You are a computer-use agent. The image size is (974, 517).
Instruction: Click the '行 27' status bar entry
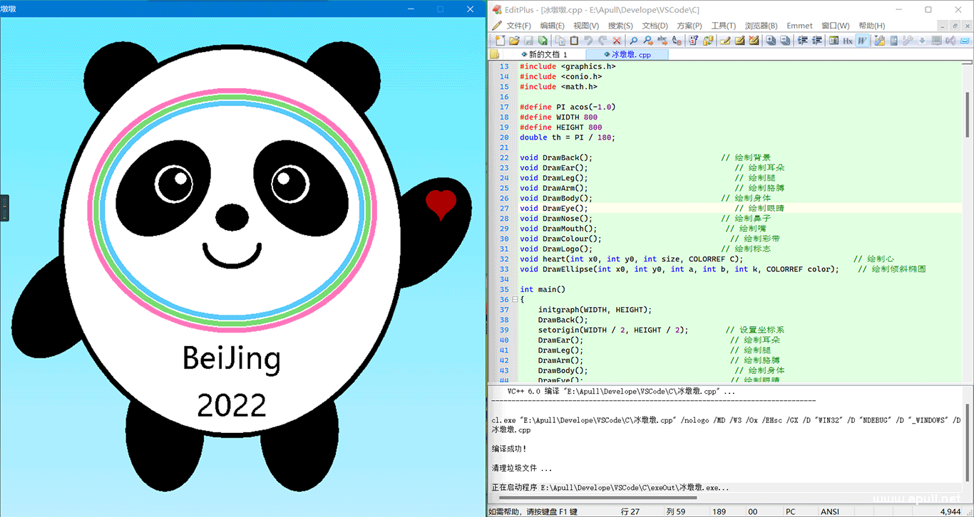(630, 511)
